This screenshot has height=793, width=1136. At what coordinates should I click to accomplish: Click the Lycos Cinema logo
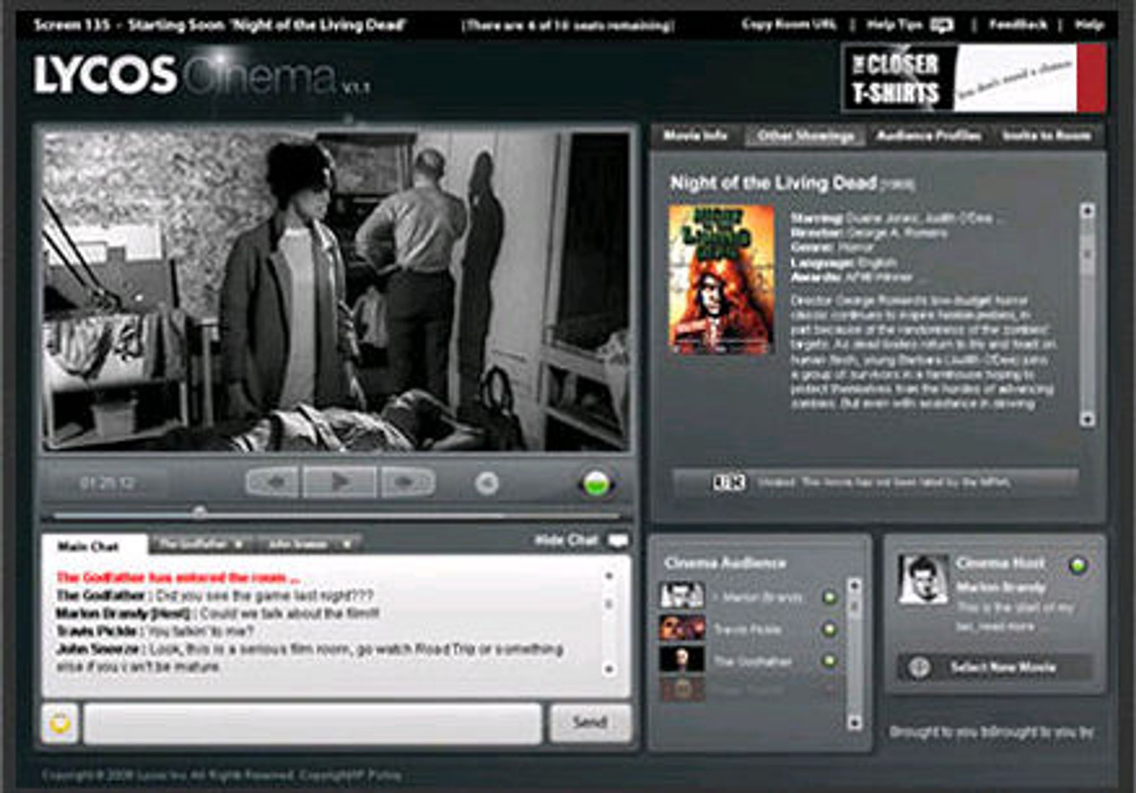coord(202,75)
